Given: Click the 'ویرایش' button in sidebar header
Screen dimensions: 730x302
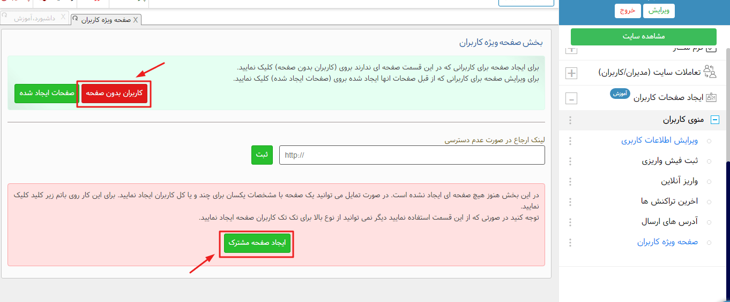Looking at the screenshot, I should [x=660, y=11].
